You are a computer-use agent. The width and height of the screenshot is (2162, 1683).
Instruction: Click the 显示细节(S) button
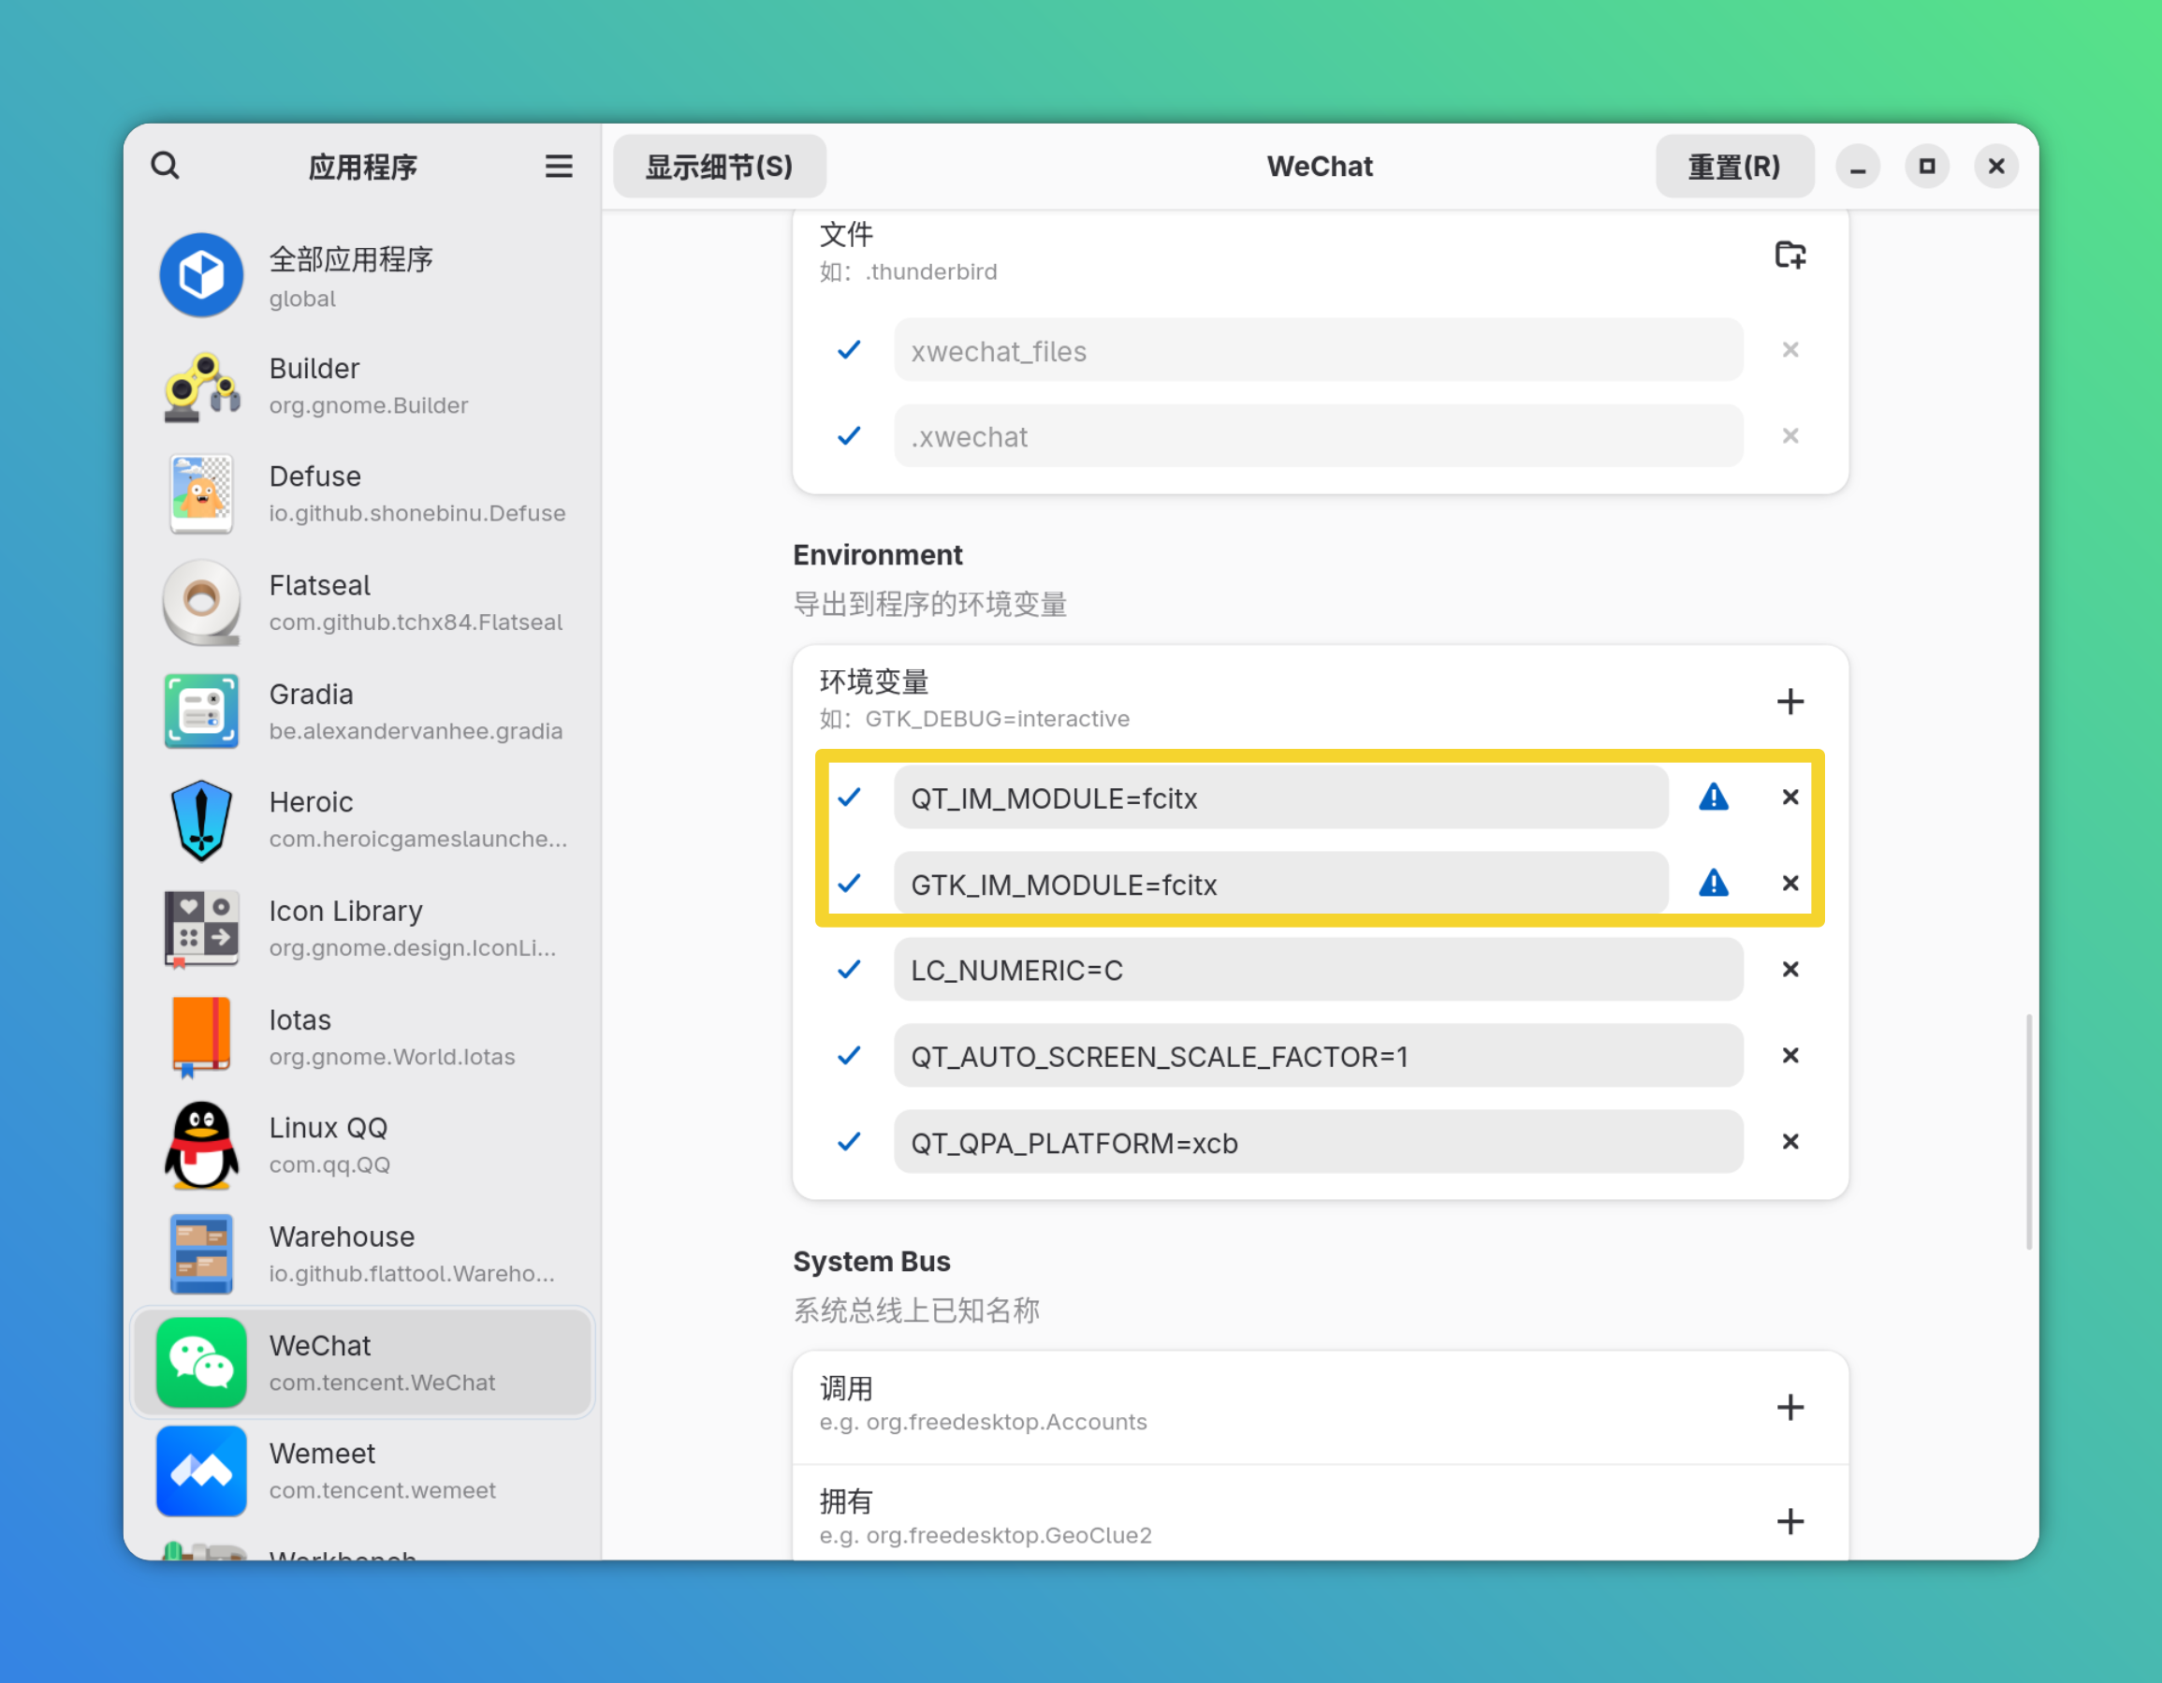[720, 166]
